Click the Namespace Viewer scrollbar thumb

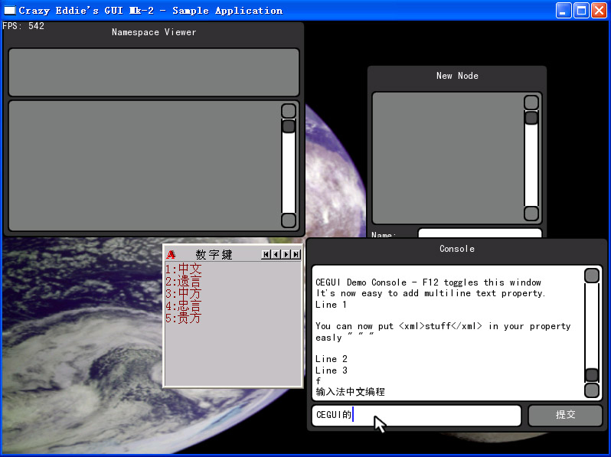coord(289,126)
